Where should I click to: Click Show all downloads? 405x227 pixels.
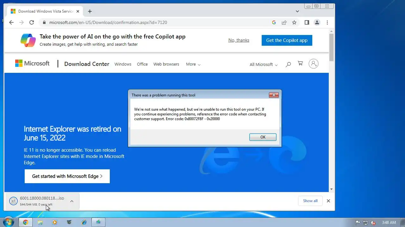310,201
